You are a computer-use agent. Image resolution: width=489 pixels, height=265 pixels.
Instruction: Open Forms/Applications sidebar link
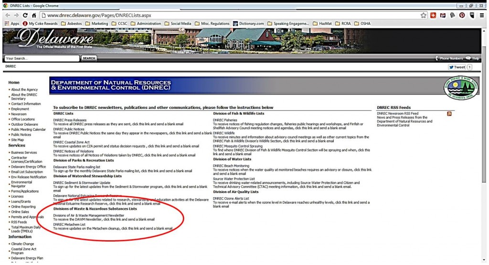click(x=25, y=191)
